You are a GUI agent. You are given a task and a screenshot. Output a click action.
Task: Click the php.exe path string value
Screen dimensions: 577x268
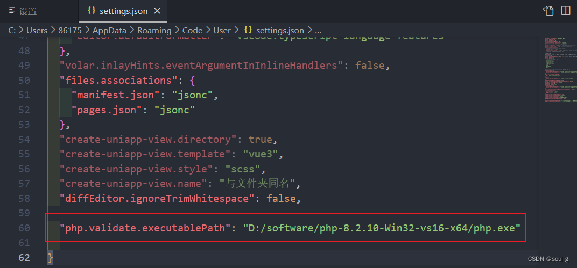(x=382, y=228)
